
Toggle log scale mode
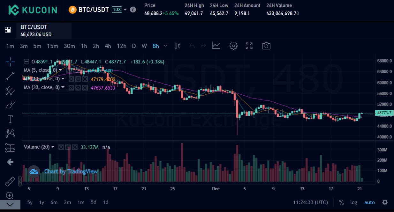(x=354, y=202)
